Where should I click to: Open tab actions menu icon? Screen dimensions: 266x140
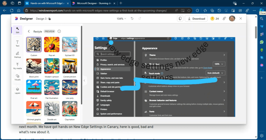19,3
